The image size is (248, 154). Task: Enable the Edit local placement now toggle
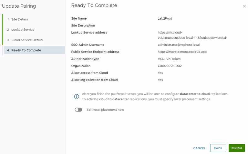coord(78,110)
